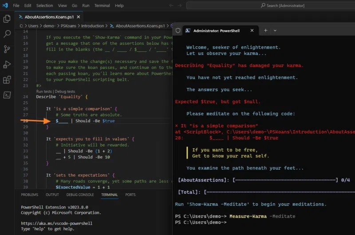355x235 pixels.
Task: Switch to the PORTS panel tab
Action: pyautogui.click(x=130, y=195)
